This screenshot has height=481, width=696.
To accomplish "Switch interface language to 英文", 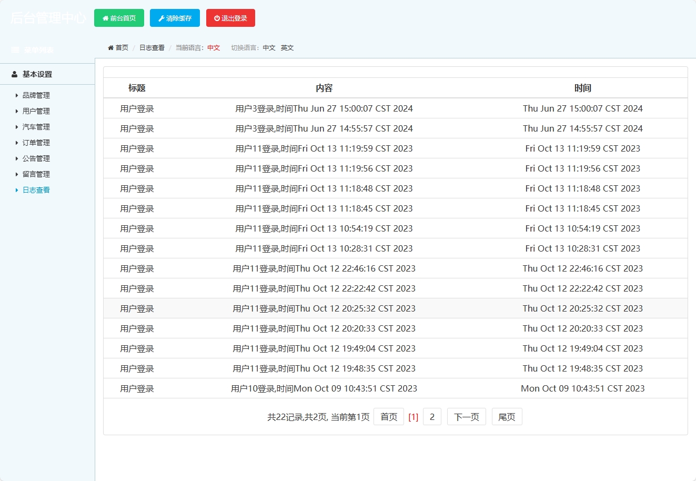I will (287, 47).
